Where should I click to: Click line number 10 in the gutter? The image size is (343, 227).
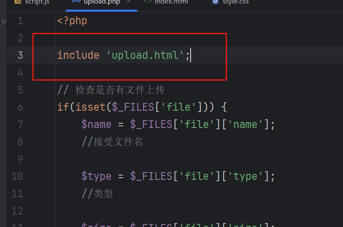click(x=17, y=176)
